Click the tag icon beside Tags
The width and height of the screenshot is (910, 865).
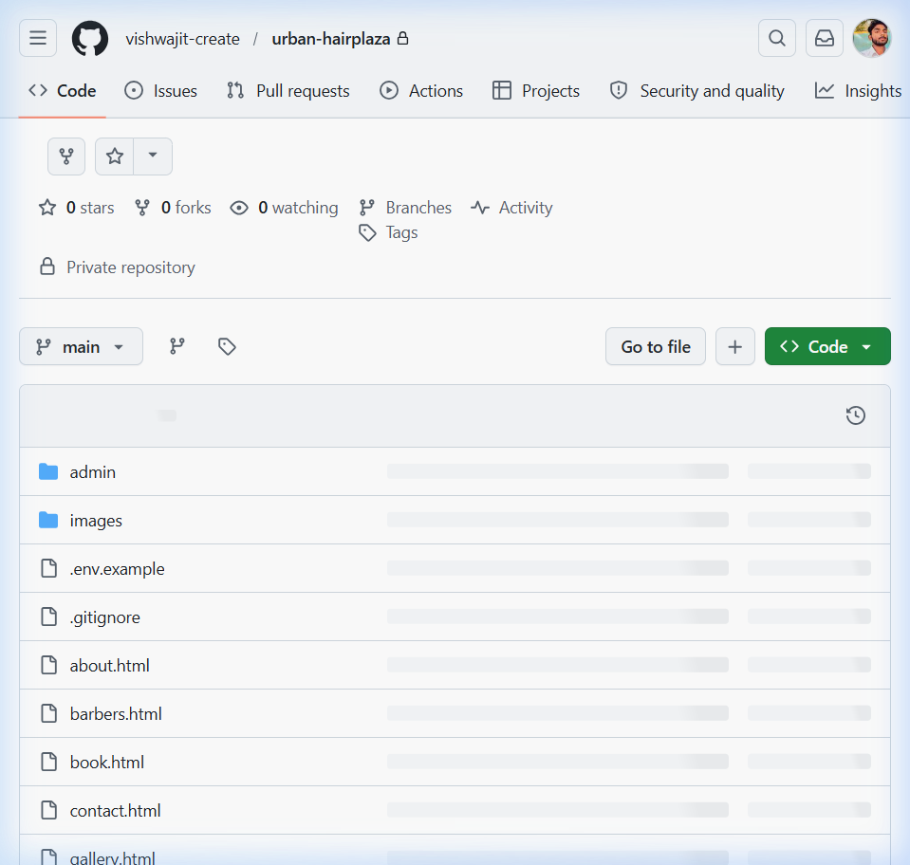[367, 232]
